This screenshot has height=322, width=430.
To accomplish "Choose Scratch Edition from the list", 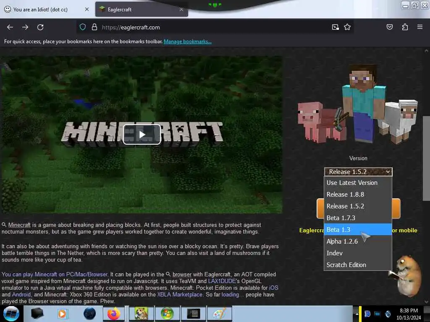I will point(358,265).
